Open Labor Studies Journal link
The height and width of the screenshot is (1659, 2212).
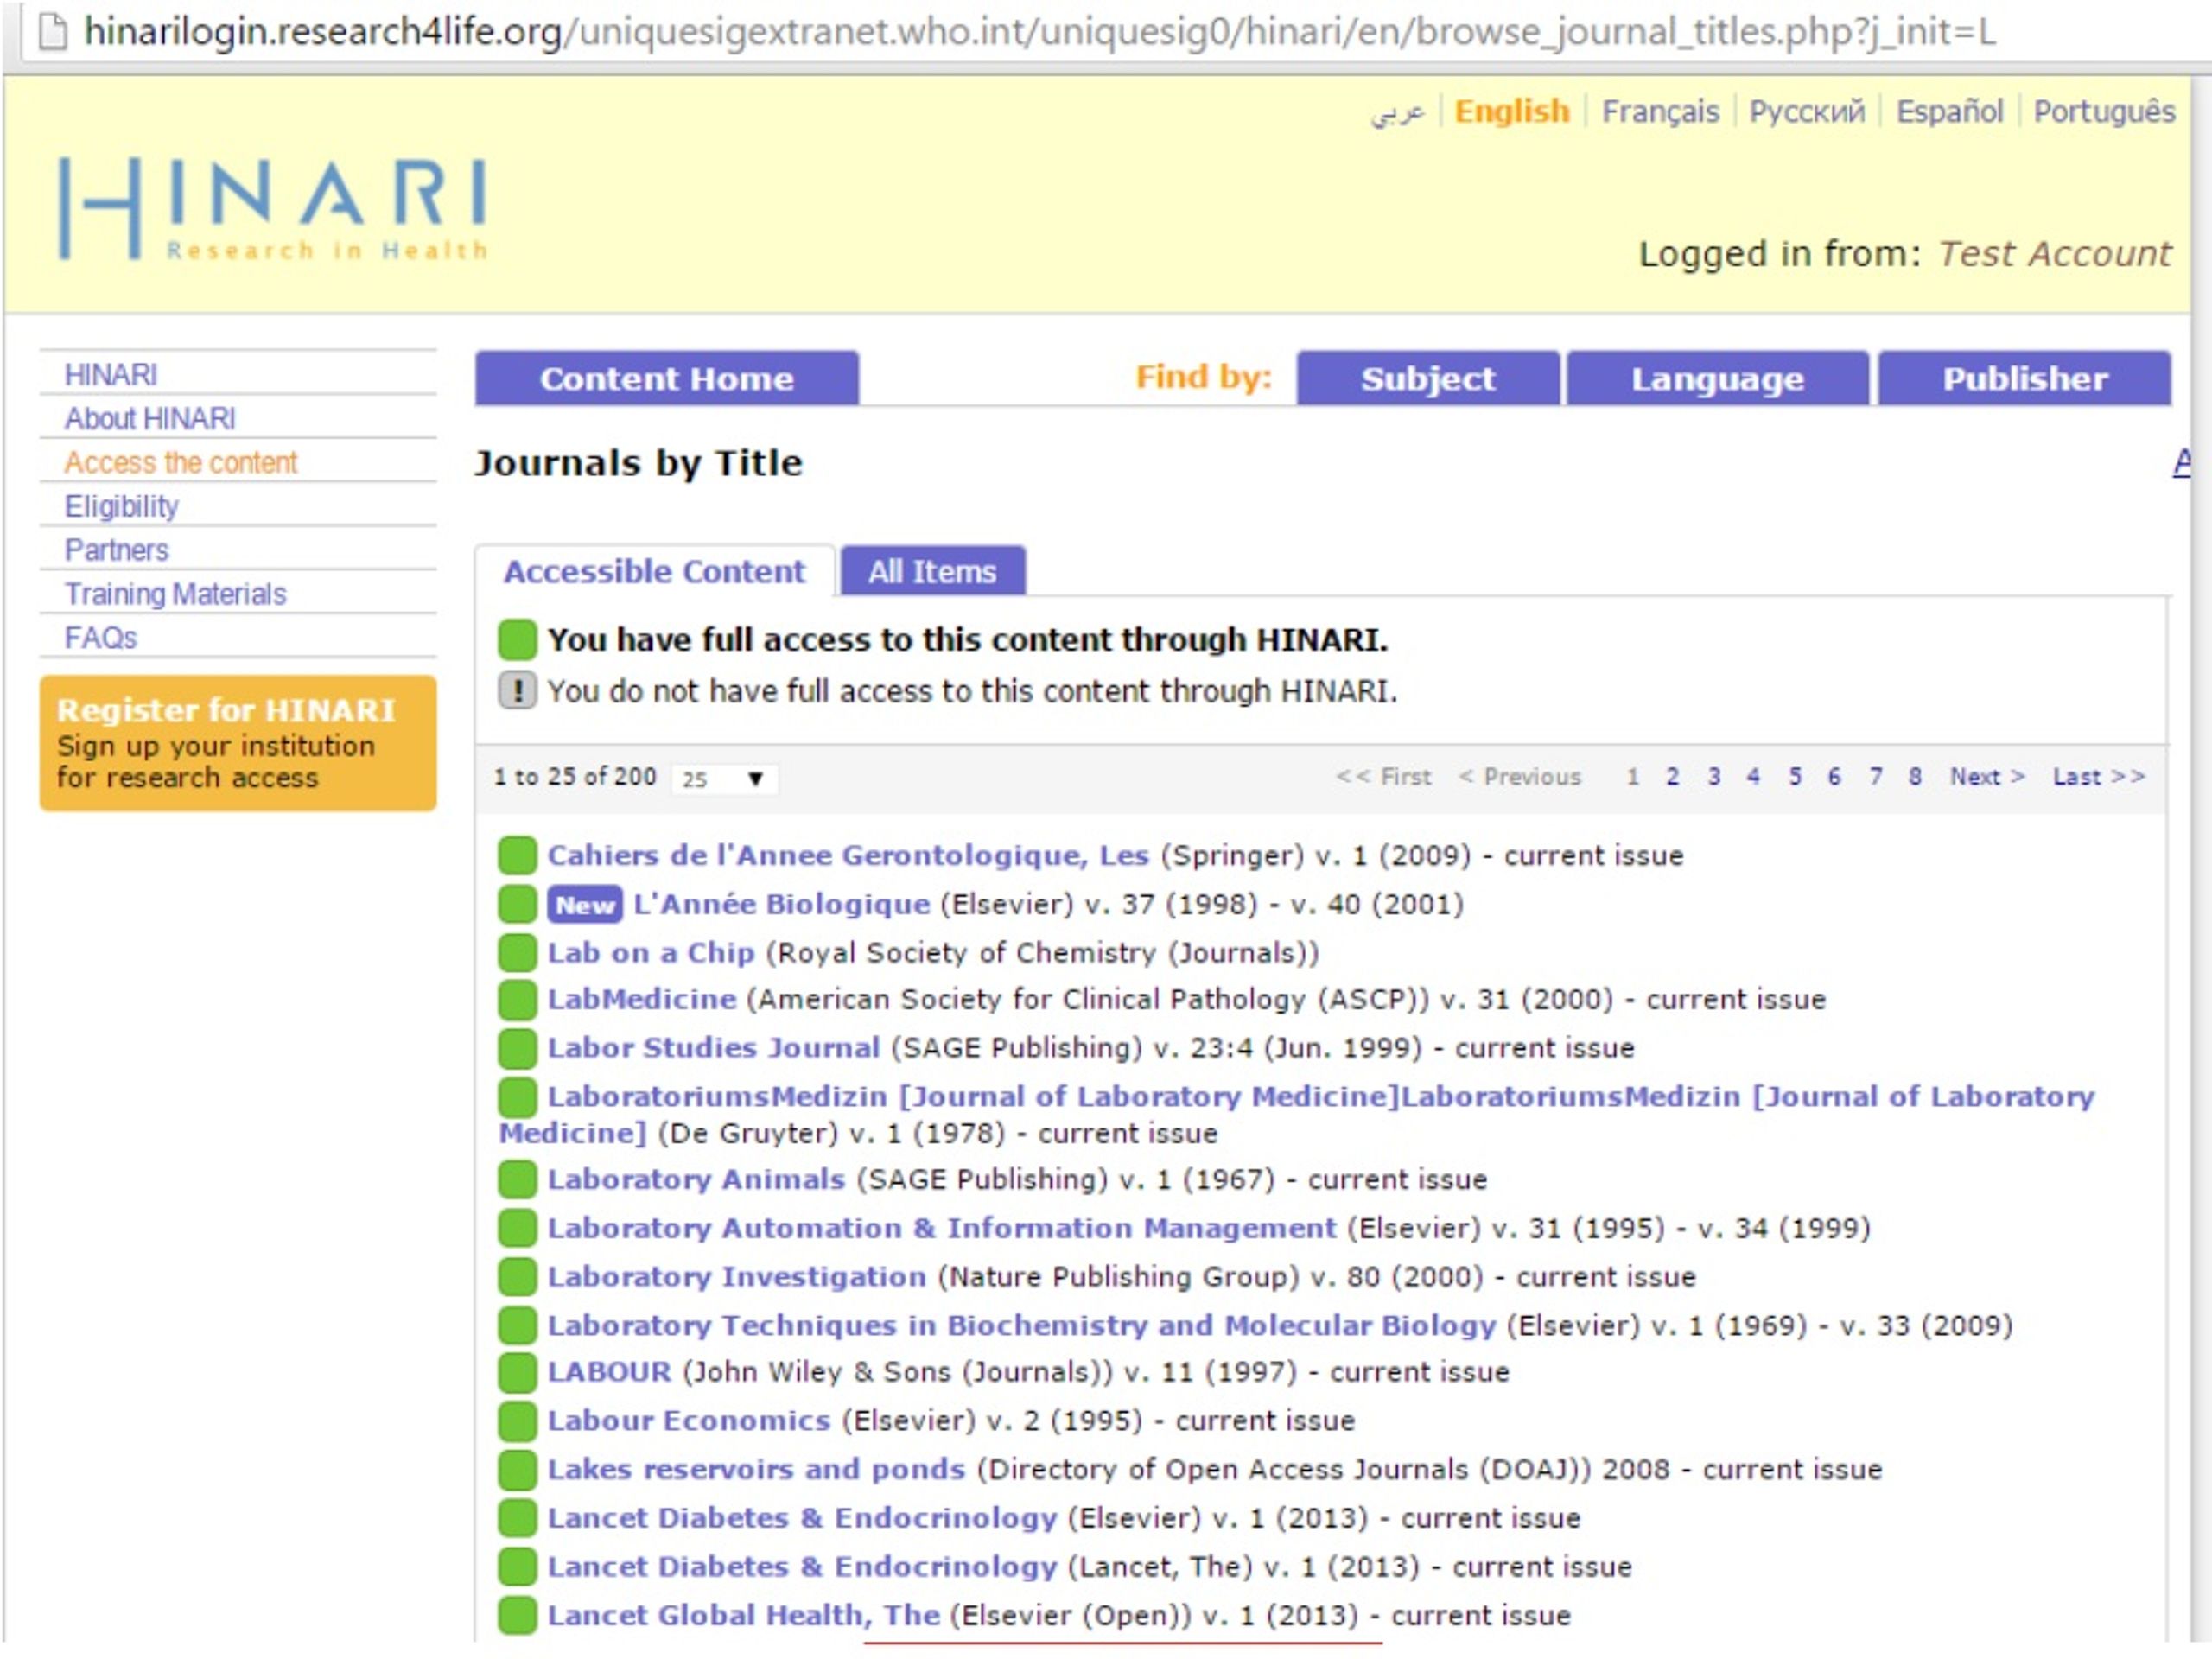tap(713, 1048)
